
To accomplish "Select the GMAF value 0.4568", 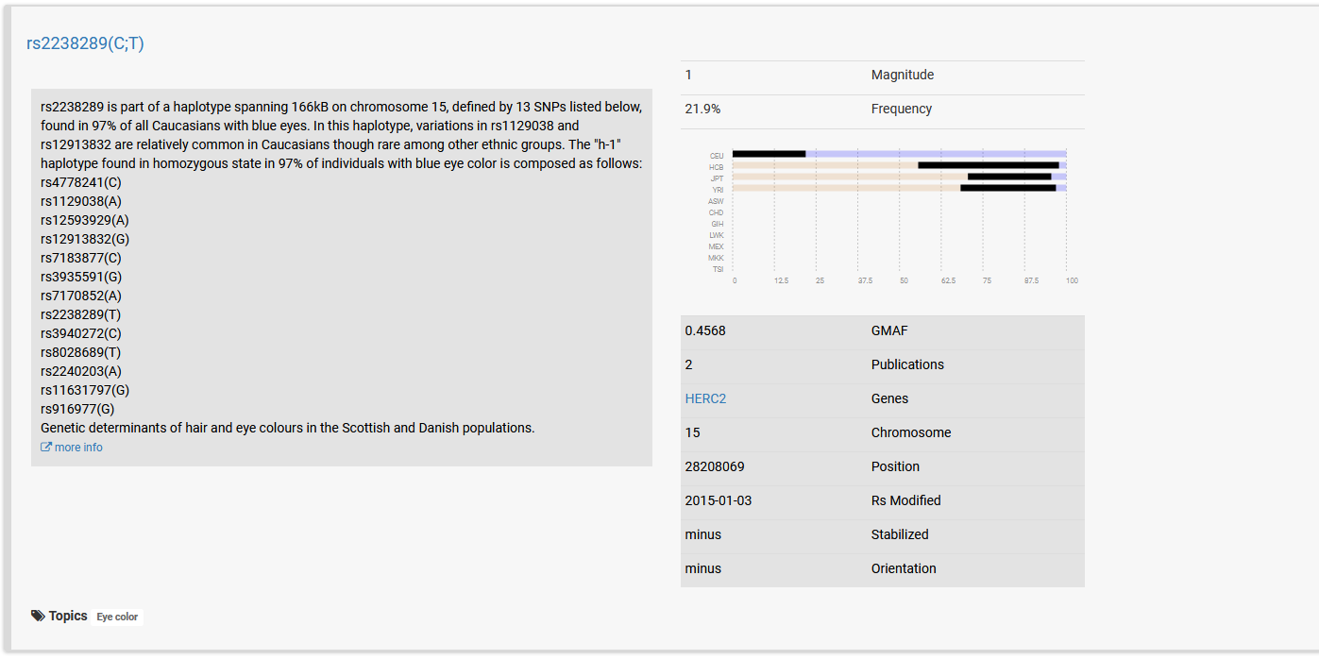I will pos(705,330).
